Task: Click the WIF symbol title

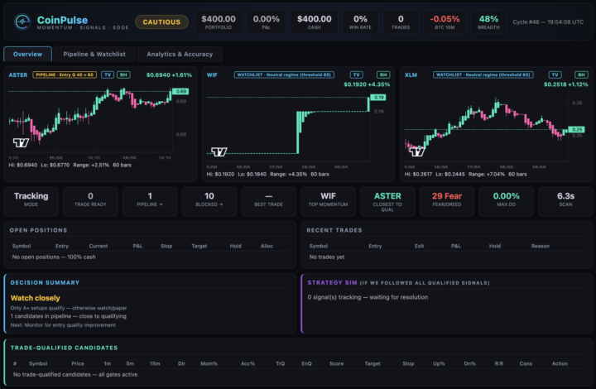Action: (212, 74)
